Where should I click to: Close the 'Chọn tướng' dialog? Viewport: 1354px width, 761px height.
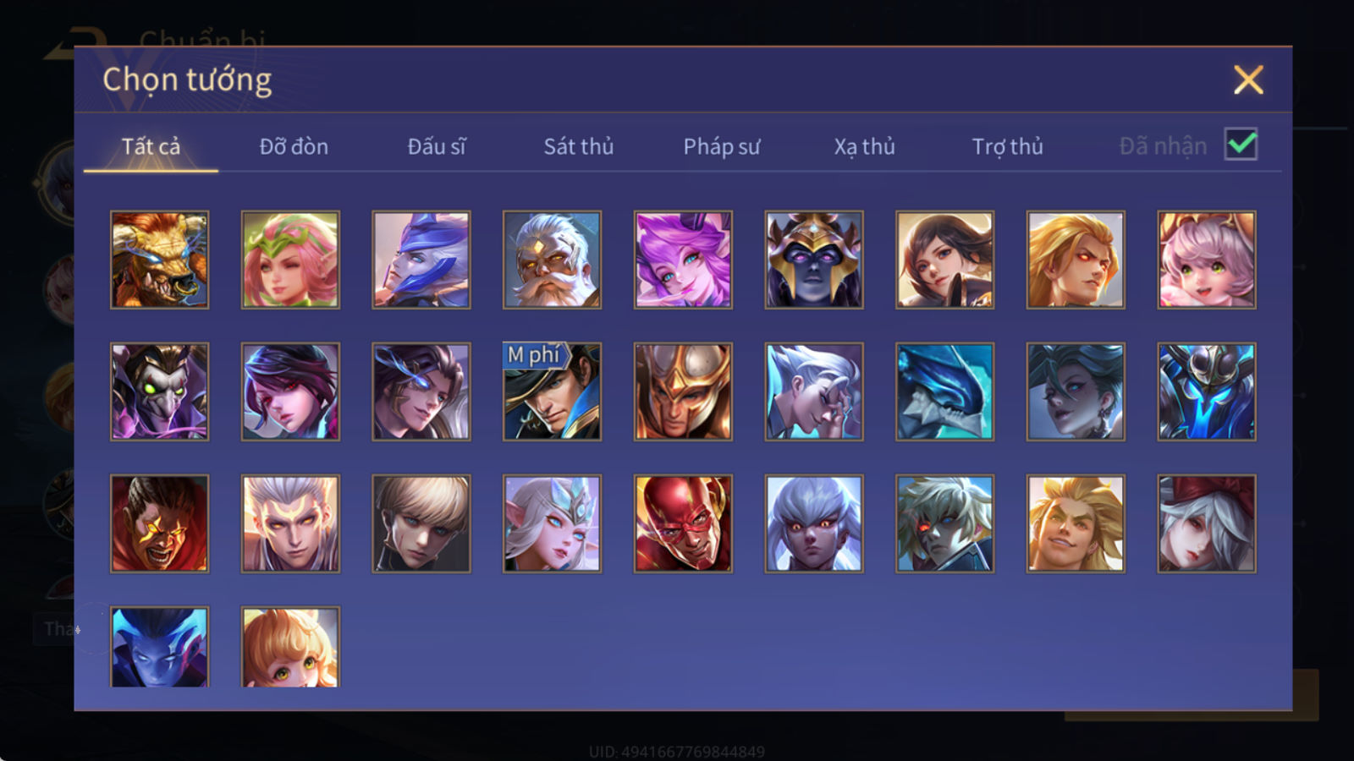[1248, 80]
